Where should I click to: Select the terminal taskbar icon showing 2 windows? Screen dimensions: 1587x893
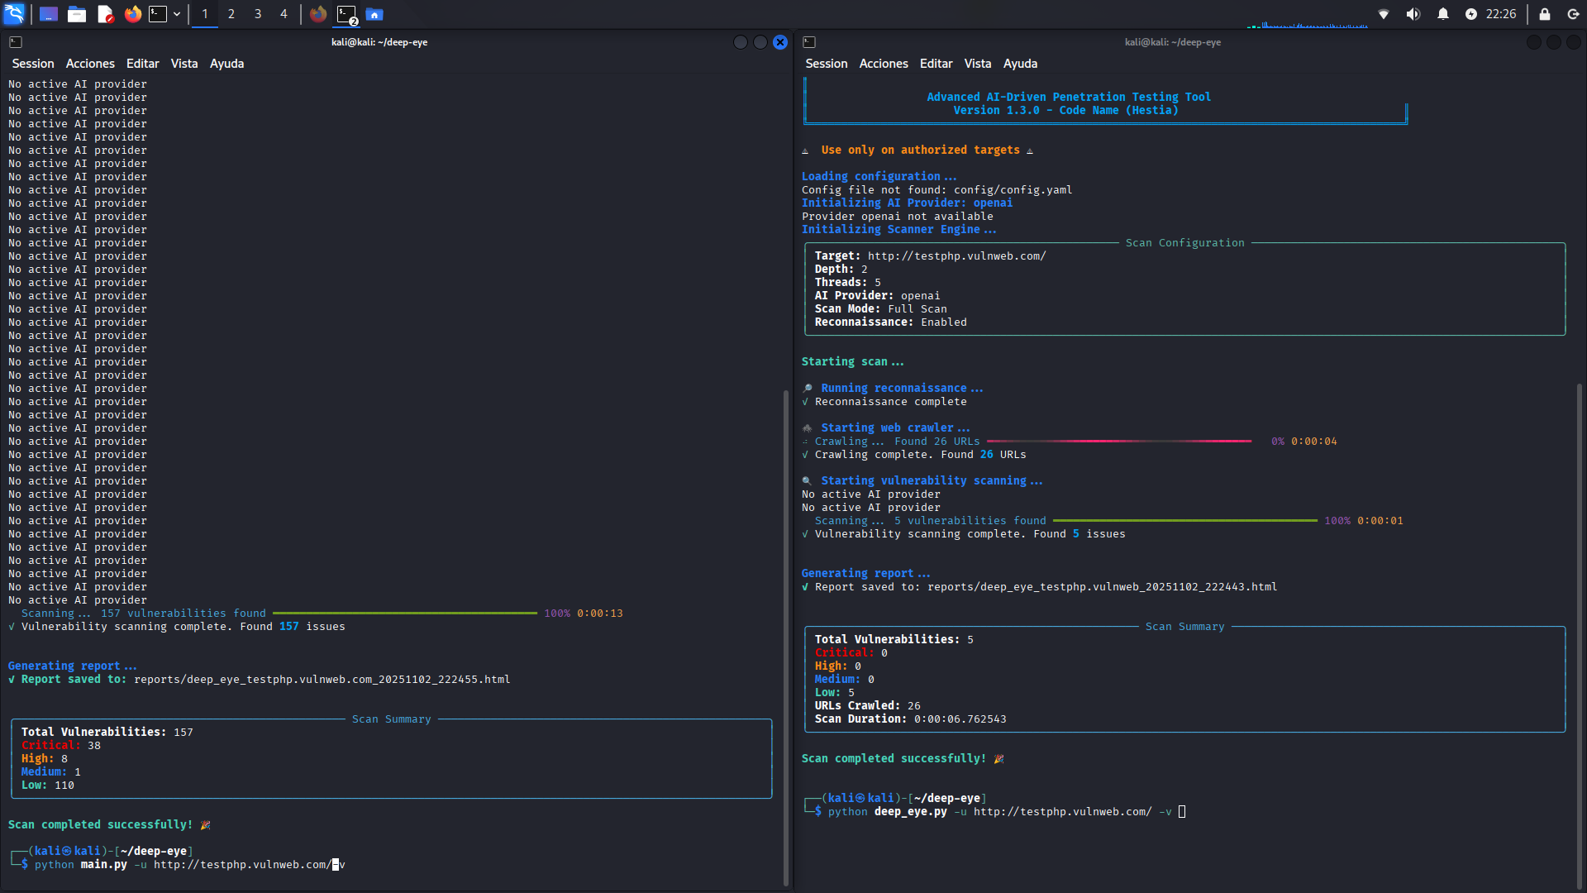click(x=346, y=14)
